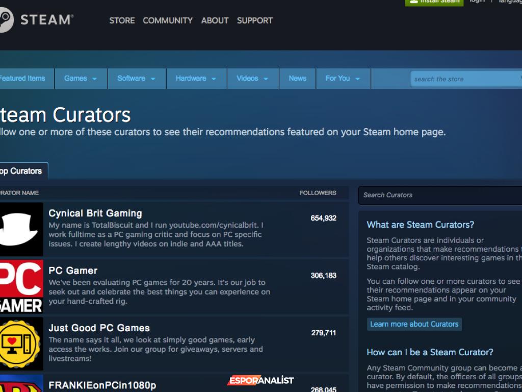Navigate to the ABOUT page

[215, 20]
